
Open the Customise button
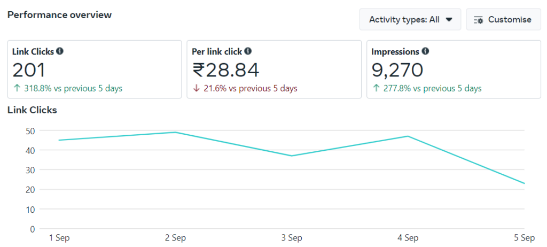click(503, 20)
